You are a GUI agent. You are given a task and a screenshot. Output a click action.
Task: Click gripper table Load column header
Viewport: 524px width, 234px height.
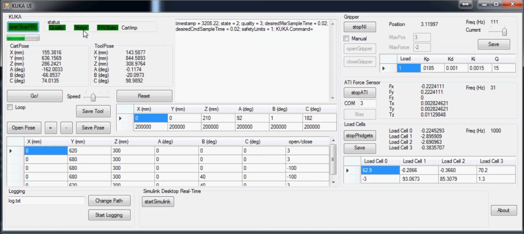point(409,59)
